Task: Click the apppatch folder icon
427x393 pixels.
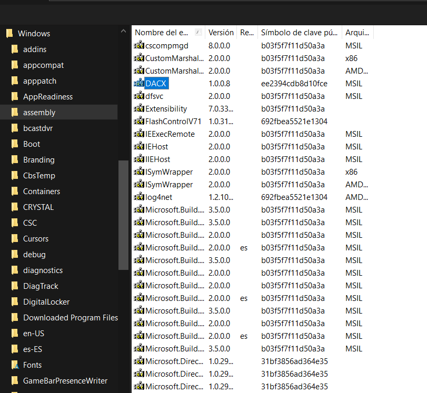Action: click(x=15, y=81)
